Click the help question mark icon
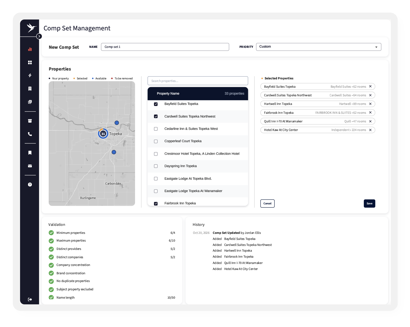The image size is (410, 327). pyautogui.click(x=30, y=185)
